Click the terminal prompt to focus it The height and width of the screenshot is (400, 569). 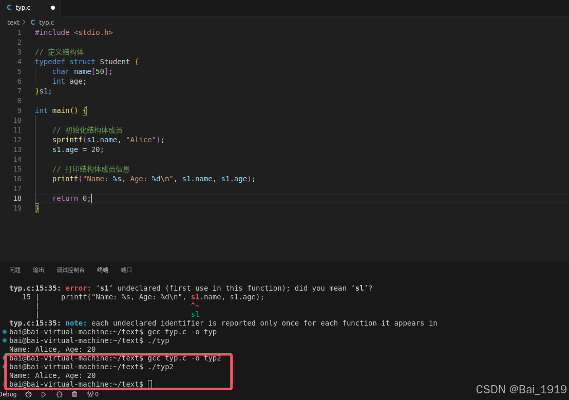pos(148,384)
